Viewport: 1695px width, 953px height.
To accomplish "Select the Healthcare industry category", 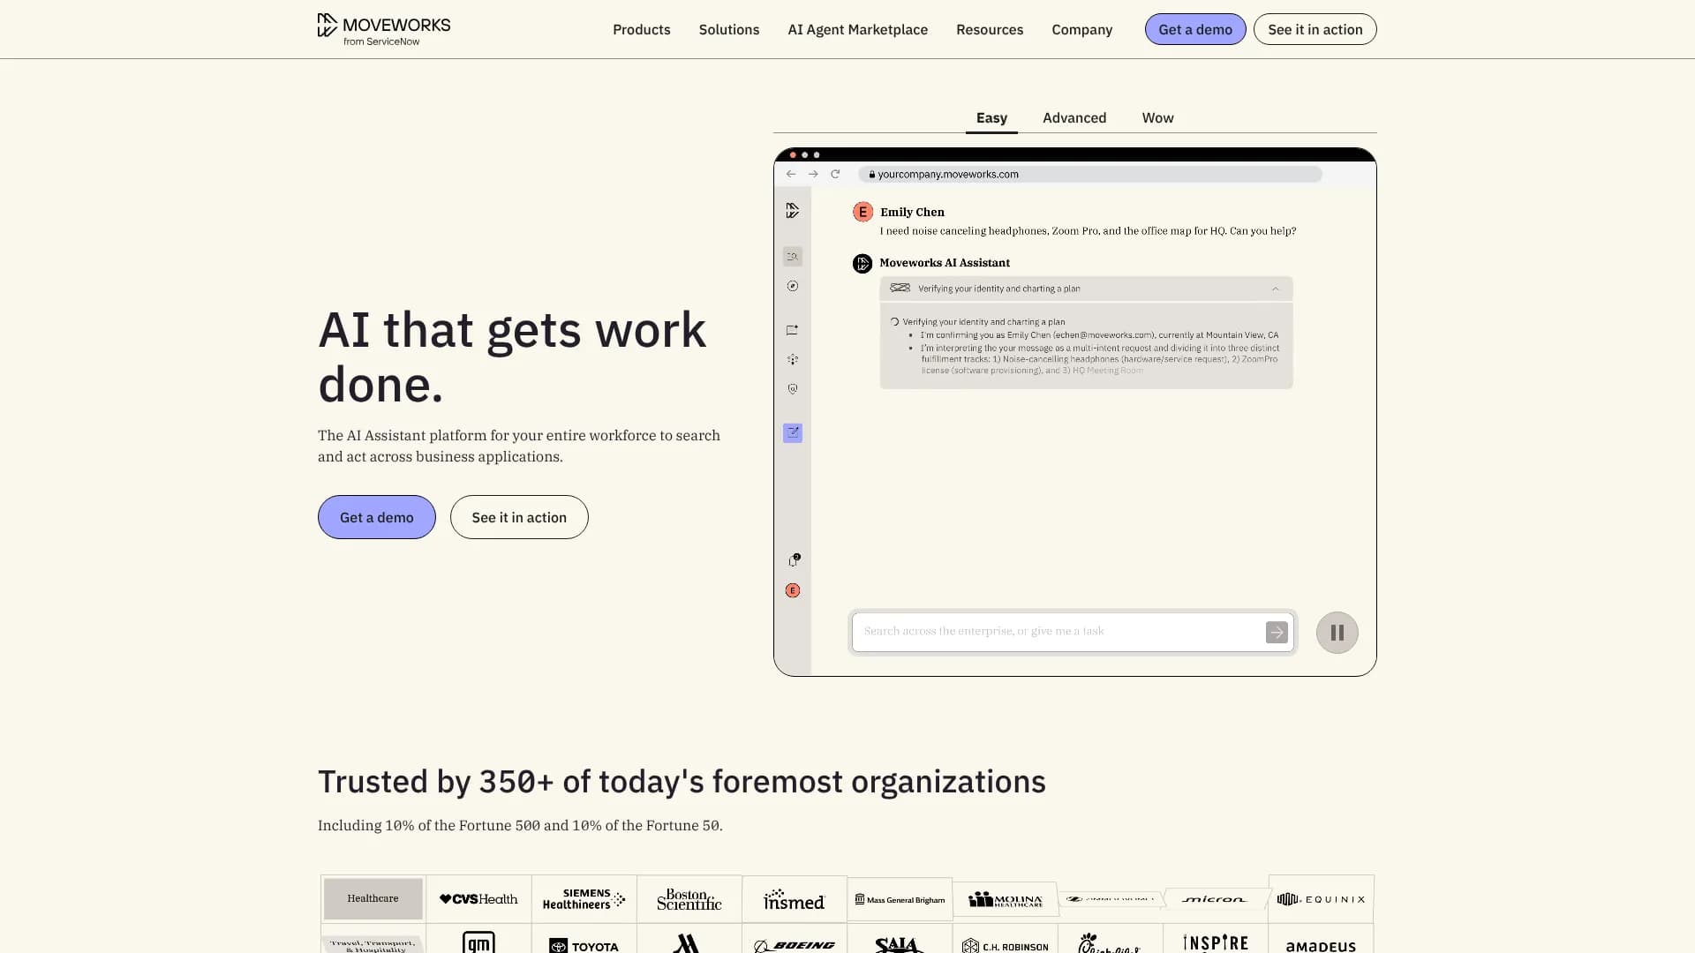I will click(373, 898).
